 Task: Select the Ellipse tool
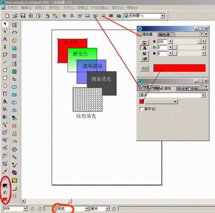(5, 86)
